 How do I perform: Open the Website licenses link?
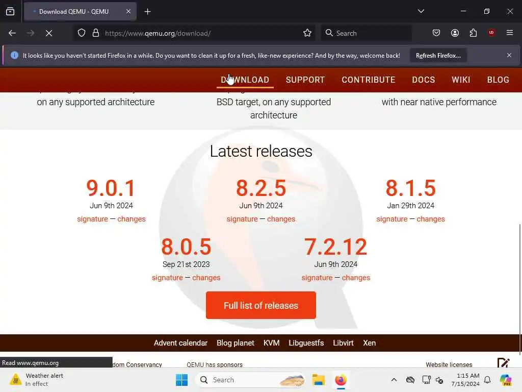(x=449, y=364)
